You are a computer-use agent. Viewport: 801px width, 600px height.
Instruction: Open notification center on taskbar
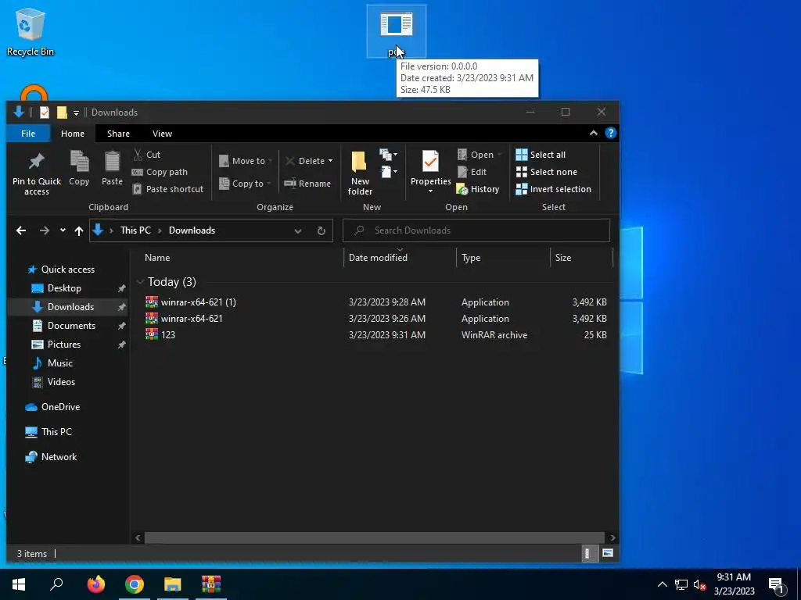776,584
